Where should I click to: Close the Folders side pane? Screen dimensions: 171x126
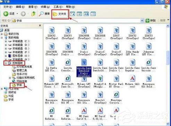[40, 26]
